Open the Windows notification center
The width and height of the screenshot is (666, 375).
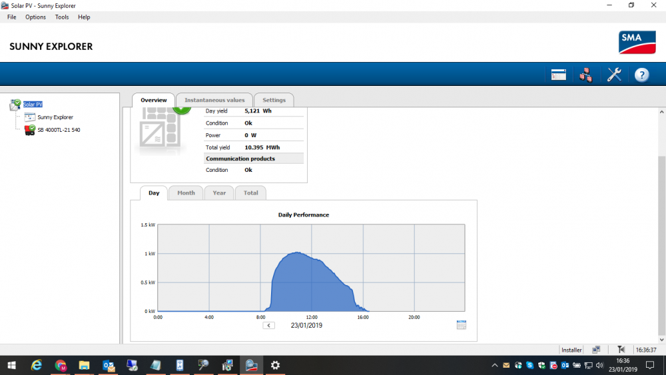coord(650,365)
